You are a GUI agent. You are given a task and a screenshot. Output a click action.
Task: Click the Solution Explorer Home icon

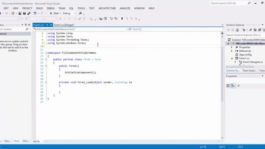point(237,30)
